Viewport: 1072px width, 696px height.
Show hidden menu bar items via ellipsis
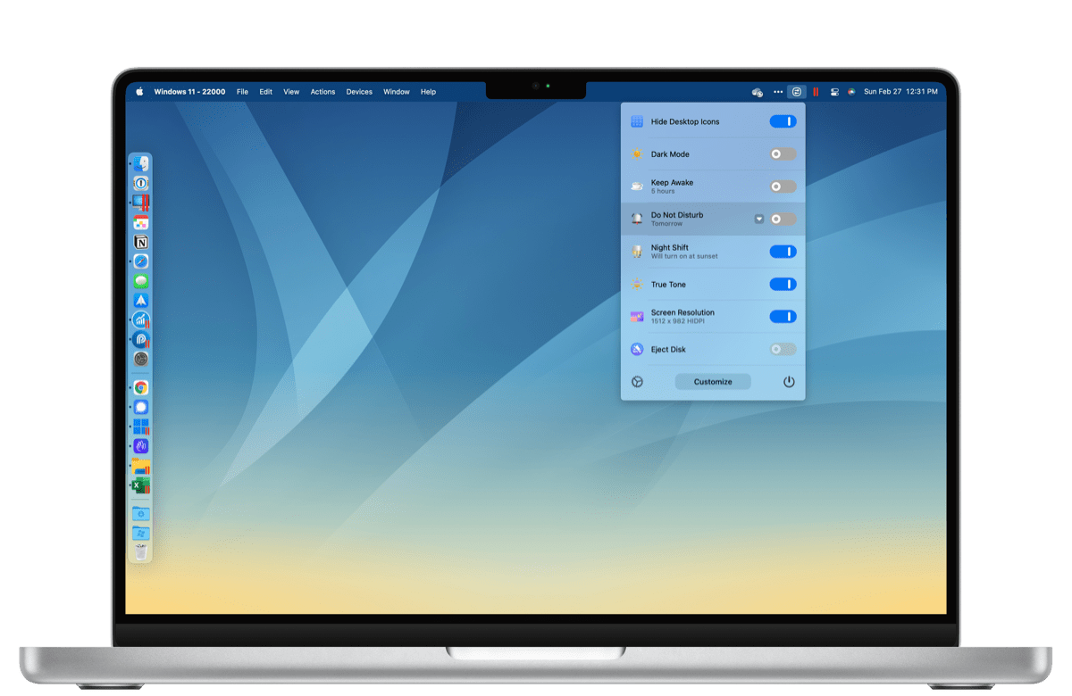pyautogui.click(x=778, y=91)
